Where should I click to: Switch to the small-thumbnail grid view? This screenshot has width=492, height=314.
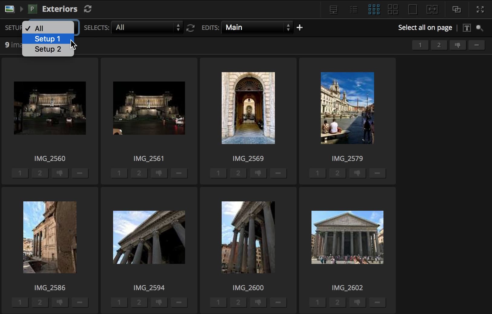point(374,9)
